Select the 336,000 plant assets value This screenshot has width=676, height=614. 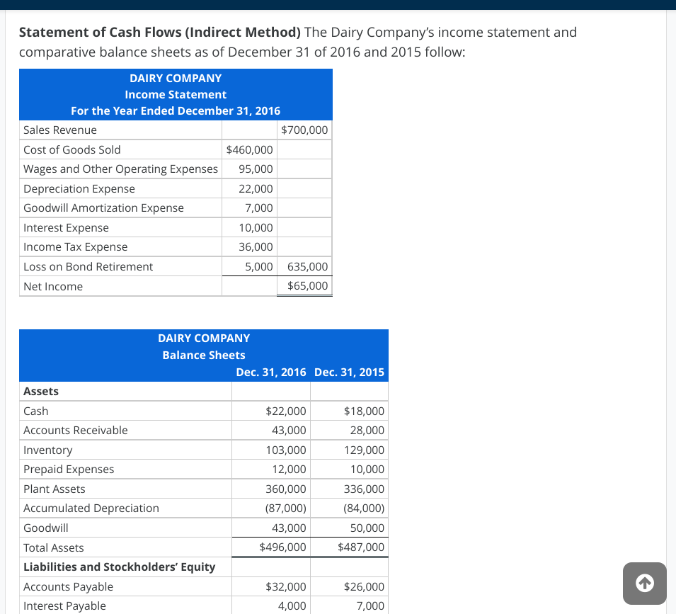pyautogui.click(x=364, y=489)
